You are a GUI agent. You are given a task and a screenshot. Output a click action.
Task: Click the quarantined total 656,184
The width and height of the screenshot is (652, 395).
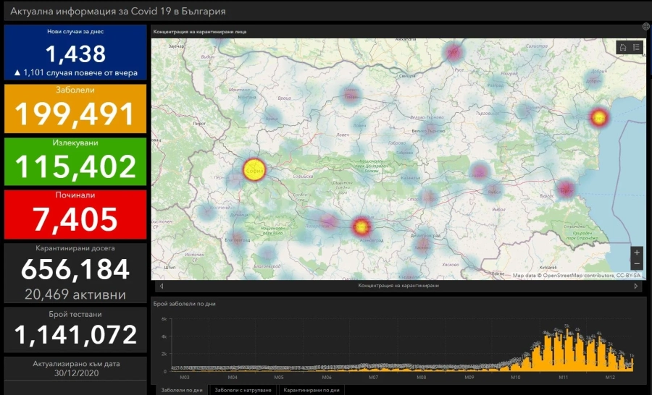pos(75,269)
